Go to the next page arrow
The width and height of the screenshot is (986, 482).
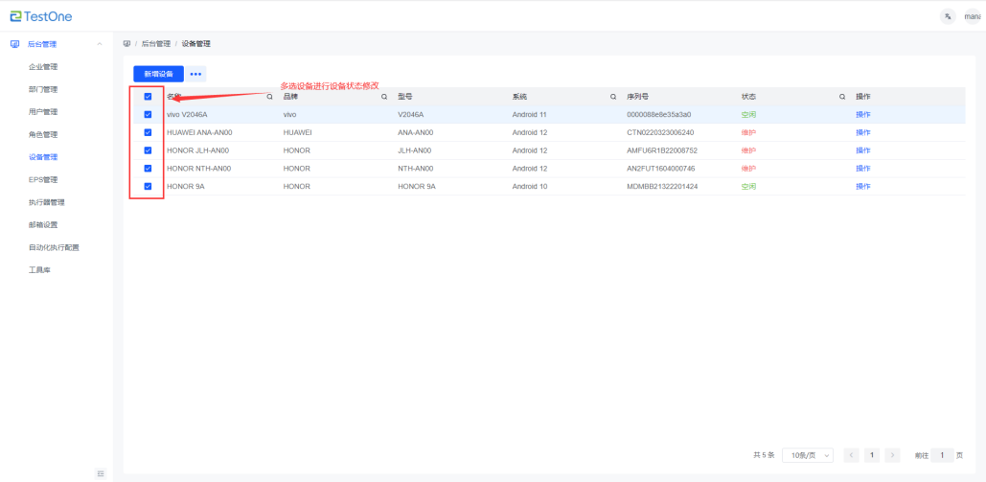tap(892, 455)
